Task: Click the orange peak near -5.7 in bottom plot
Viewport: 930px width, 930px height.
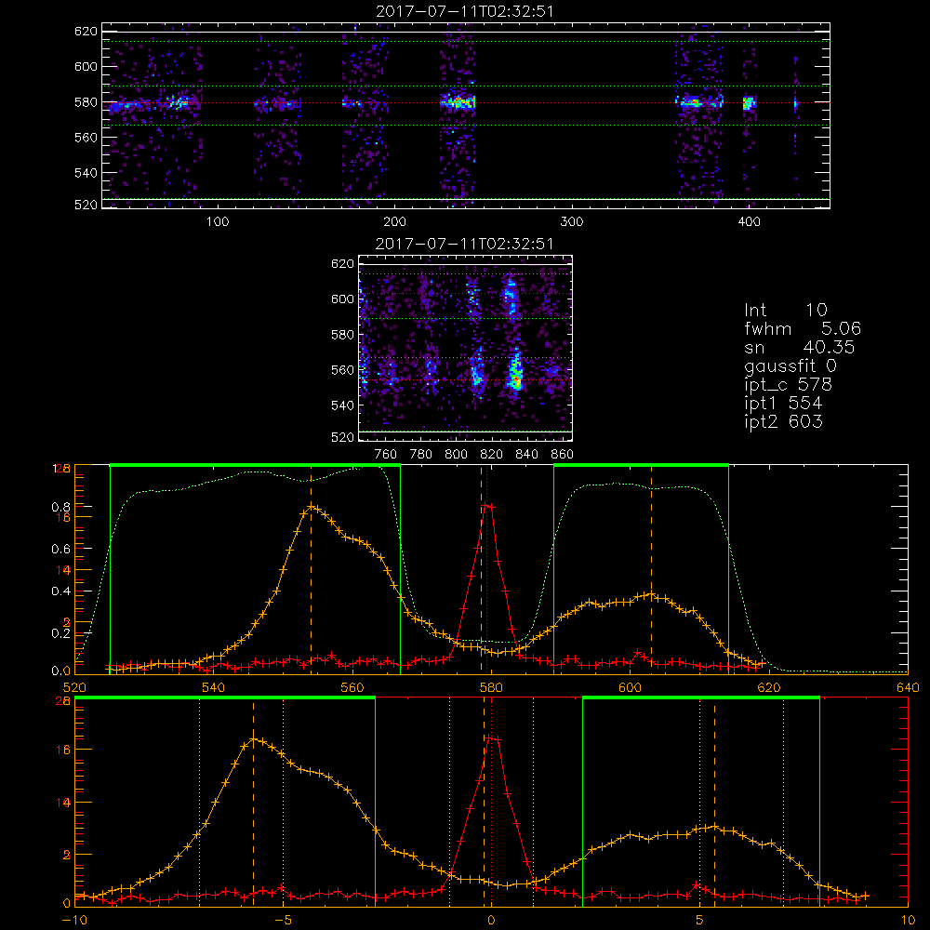Action: click(254, 739)
